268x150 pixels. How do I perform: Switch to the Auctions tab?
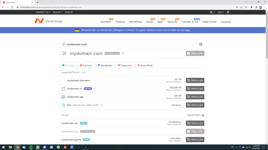[x=86, y=65]
